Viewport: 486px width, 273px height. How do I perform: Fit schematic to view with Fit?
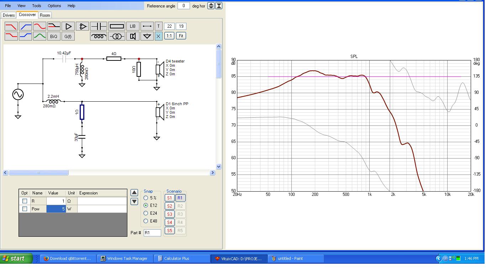click(x=181, y=36)
